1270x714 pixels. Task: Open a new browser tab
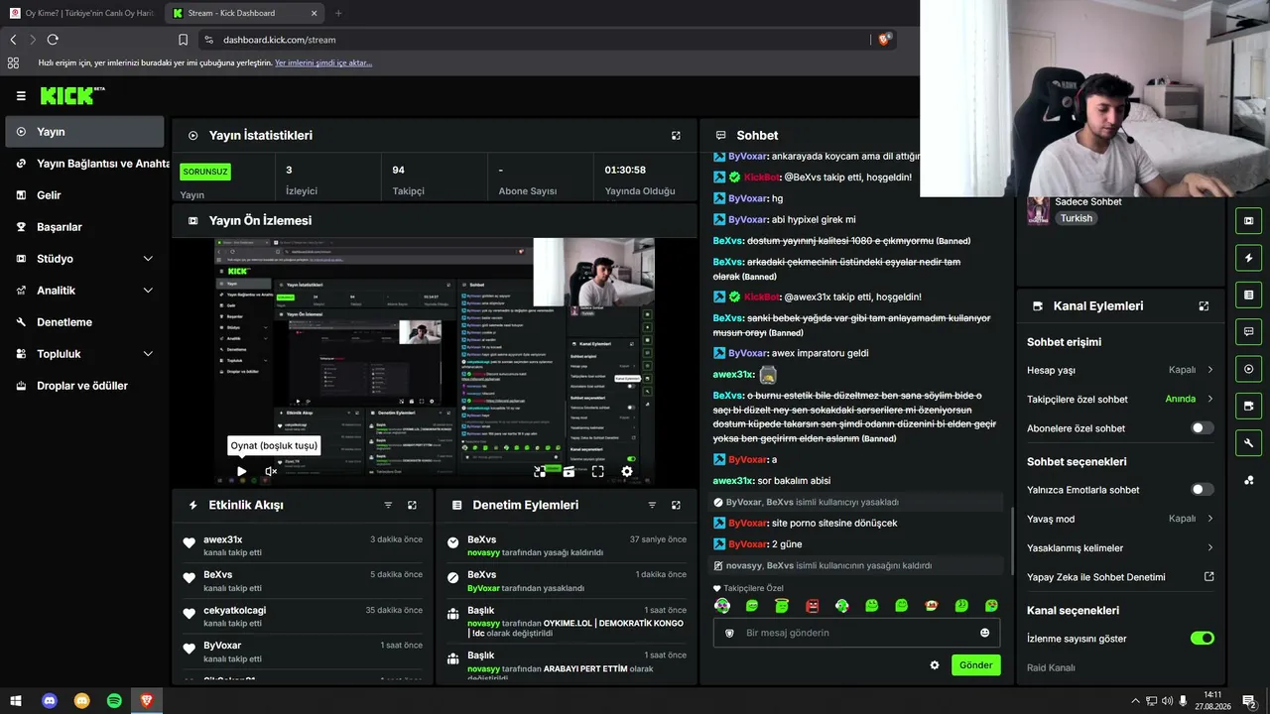(x=338, y=13)
